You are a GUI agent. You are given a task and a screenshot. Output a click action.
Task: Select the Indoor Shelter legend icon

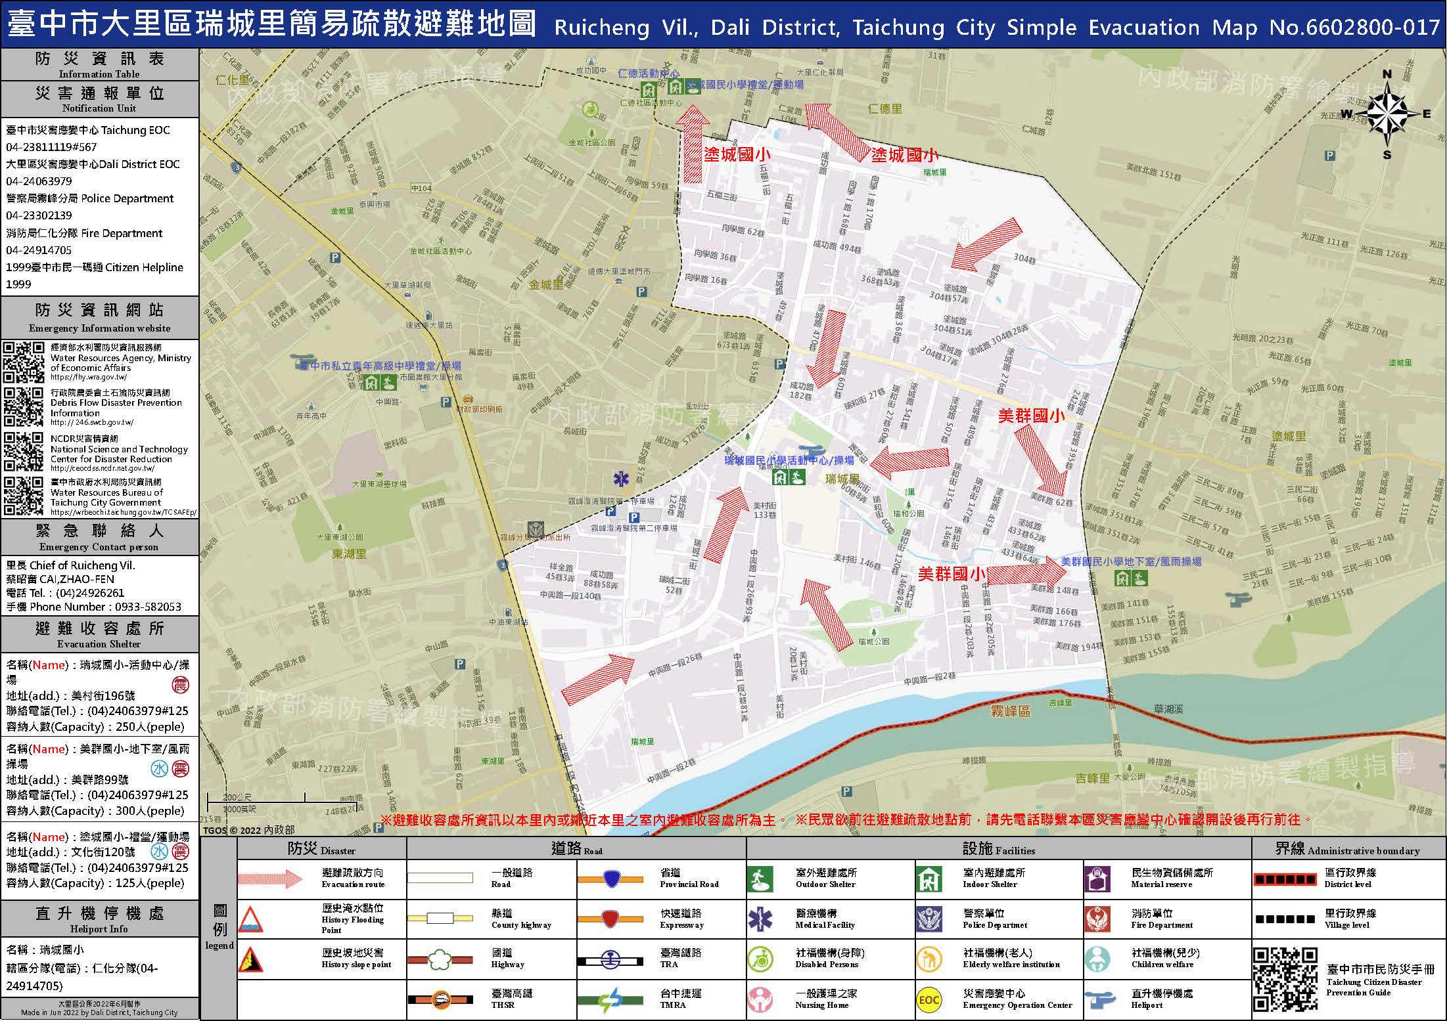tap(929, 879)
